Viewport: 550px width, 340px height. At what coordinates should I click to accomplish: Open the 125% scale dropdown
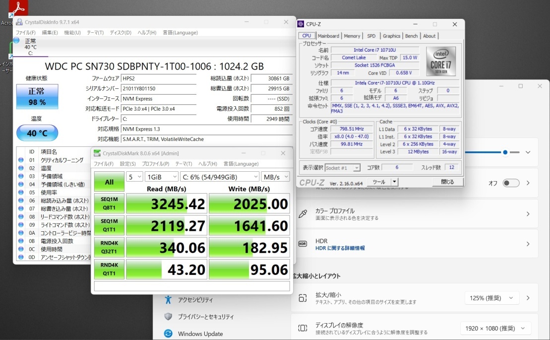[491, 298]
